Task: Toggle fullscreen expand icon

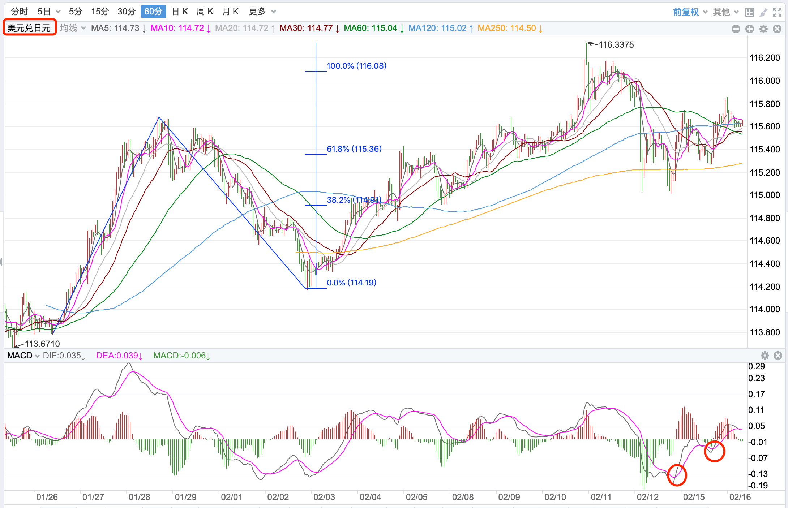Action: click(x=777, y=13)
